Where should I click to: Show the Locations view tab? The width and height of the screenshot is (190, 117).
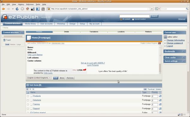(x=121, y=32)
